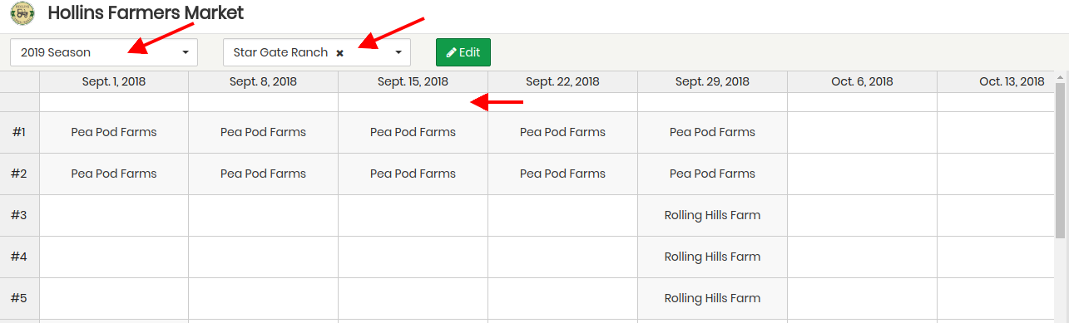This screenshot has height=323, width=1069.
Task: Click Rolling Hills Farm in stall #3
Action: click(712, 215)
